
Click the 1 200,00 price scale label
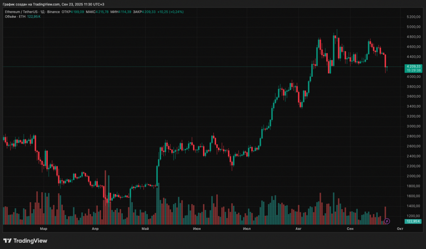[413, 216]
